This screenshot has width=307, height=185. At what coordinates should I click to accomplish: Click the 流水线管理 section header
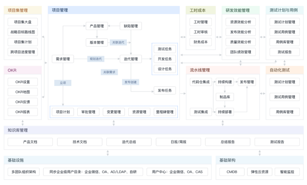(x=223, y=70)
